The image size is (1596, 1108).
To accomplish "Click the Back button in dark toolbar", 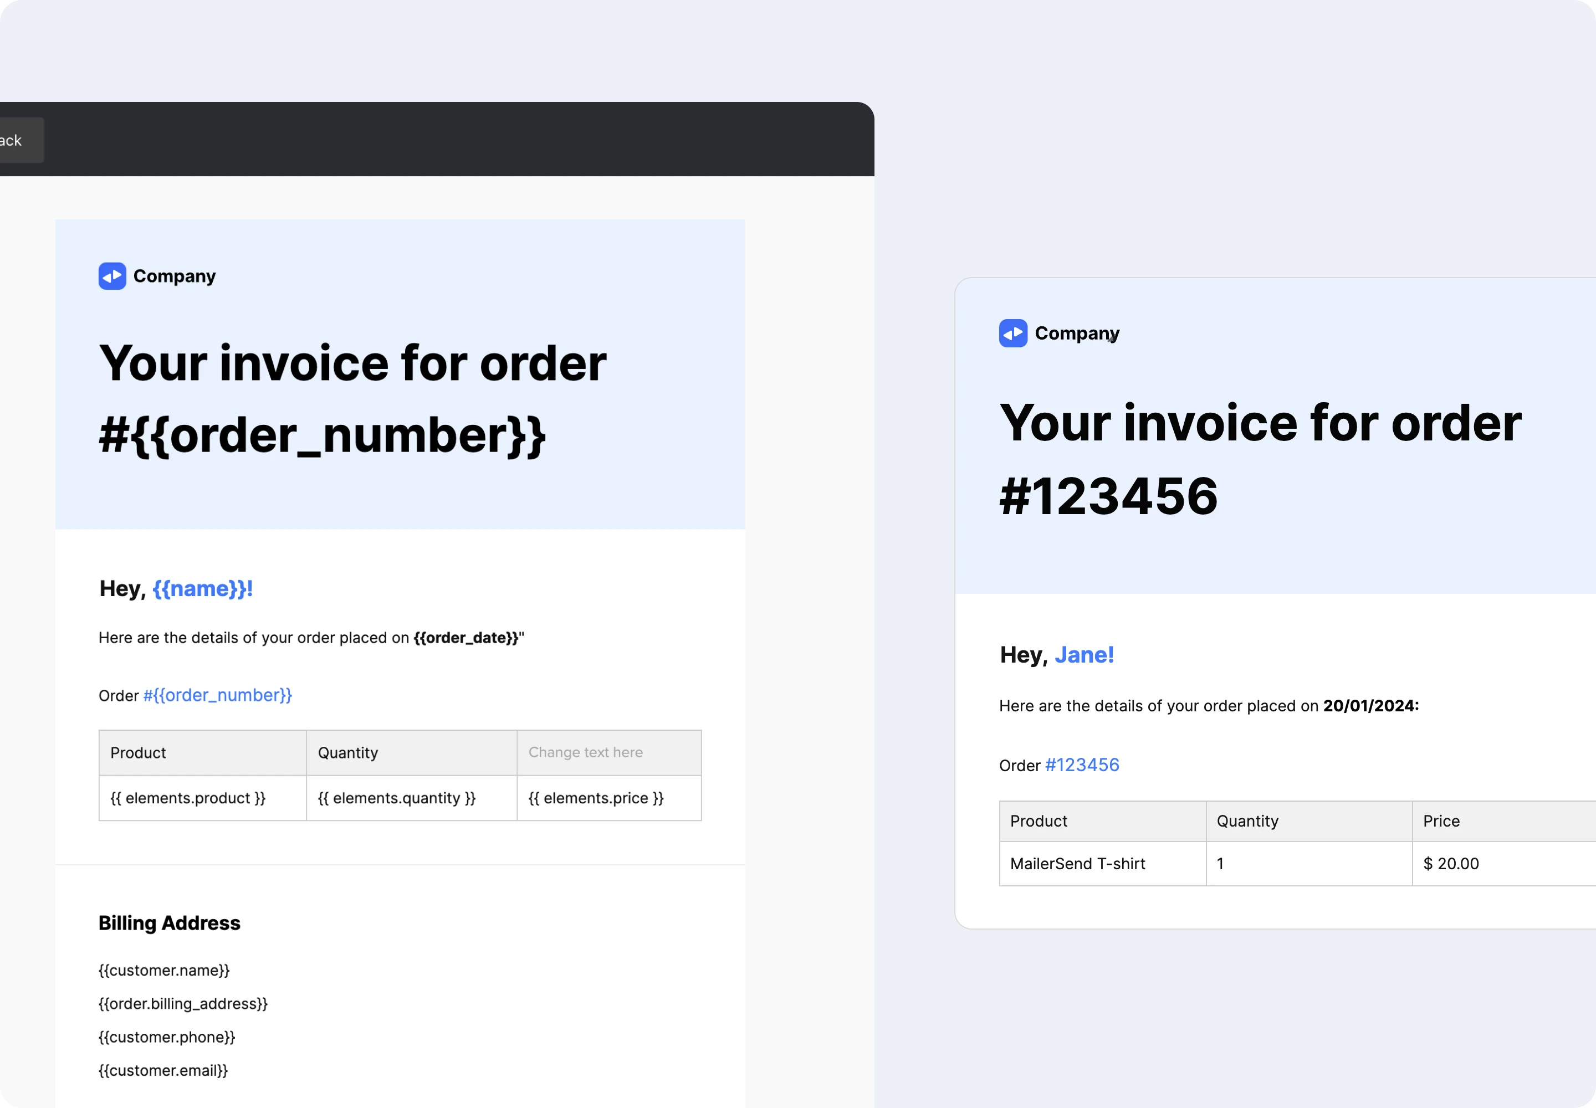I will 19,140.
